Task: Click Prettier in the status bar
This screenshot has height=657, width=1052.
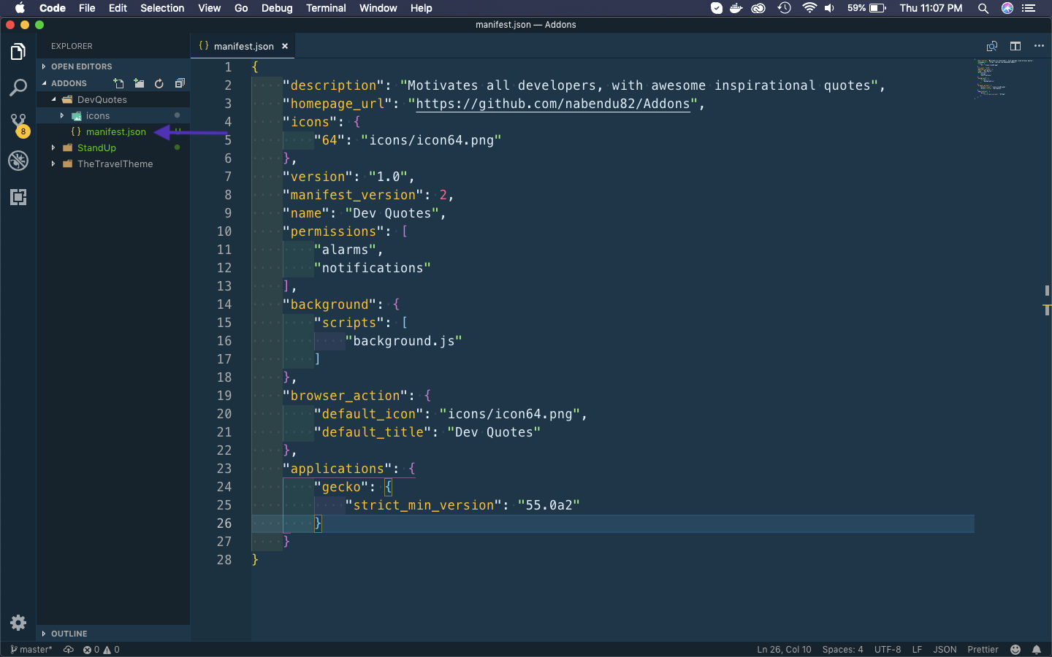Action: [x=983, y=650]
